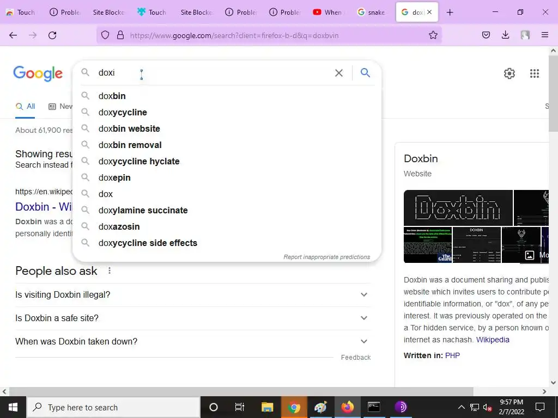Open the Google apps grid

pyautogui.click(x=535, y=73)
